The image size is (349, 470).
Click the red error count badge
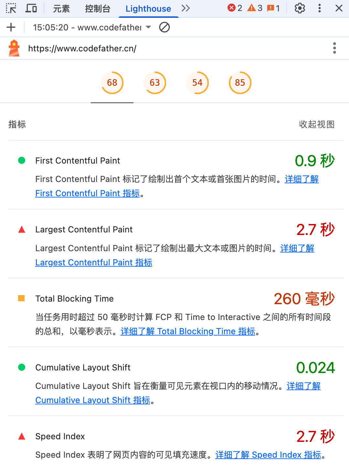point(235,8)
